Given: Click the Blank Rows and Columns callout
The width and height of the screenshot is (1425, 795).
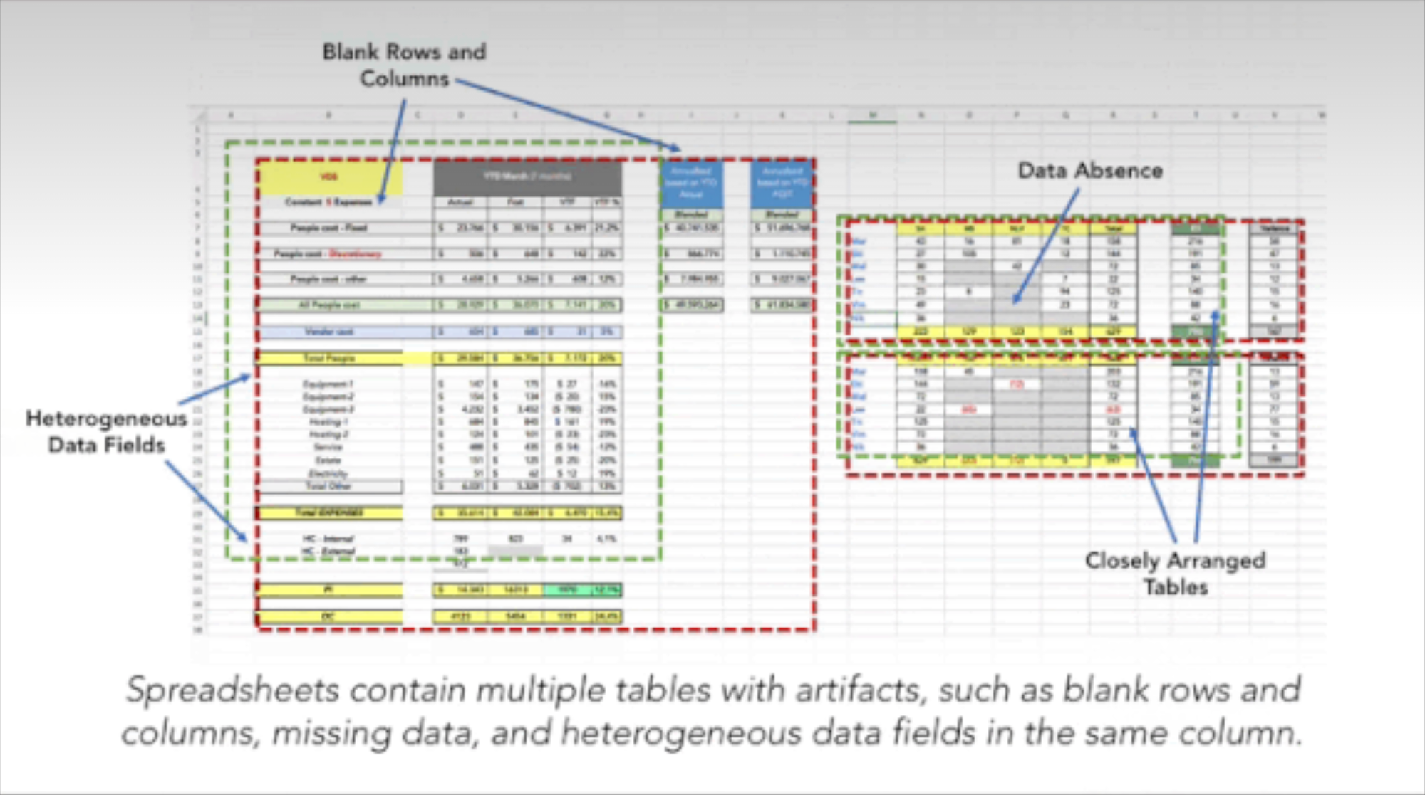Looking at the screenshot, I should click(404, 65).
